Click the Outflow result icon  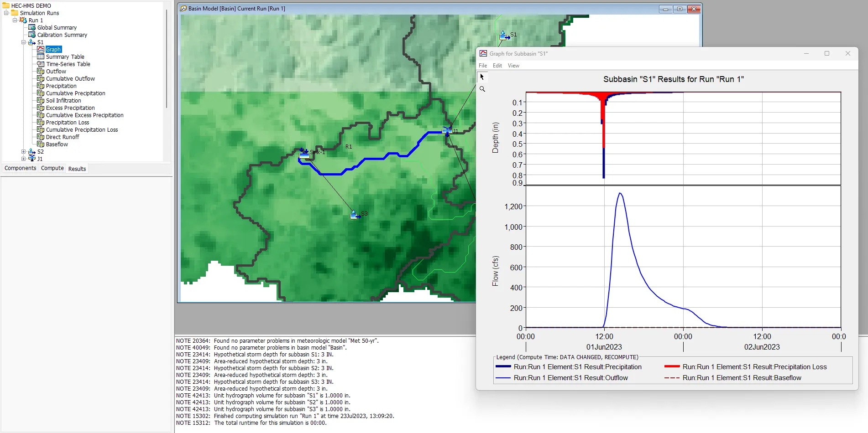point(41,71)
